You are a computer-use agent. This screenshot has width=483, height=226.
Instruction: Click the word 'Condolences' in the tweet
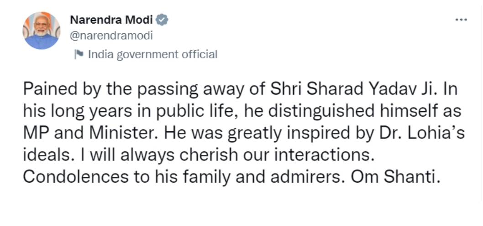coord(76,177)
